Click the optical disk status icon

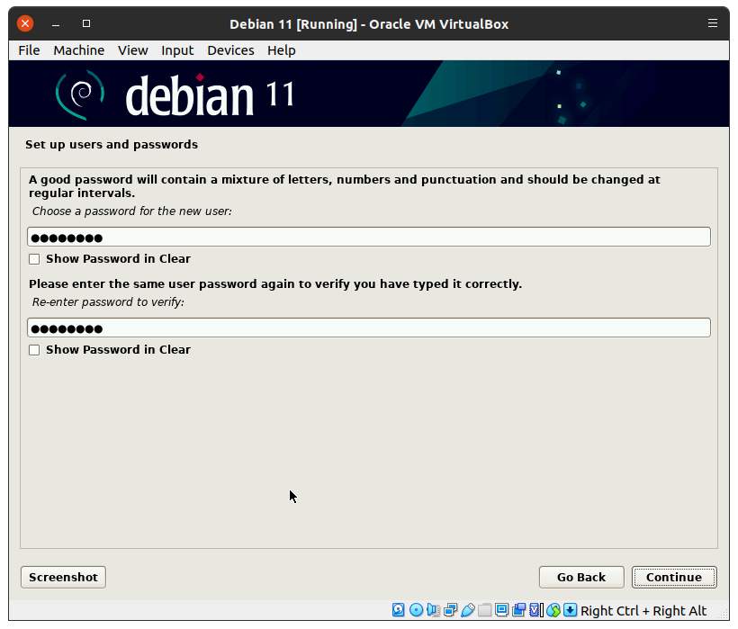pos(416,610)
